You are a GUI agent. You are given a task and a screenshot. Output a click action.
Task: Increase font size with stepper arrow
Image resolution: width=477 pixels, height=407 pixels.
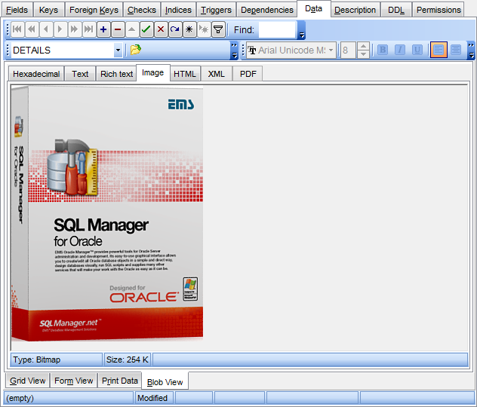tap(363, 47)
